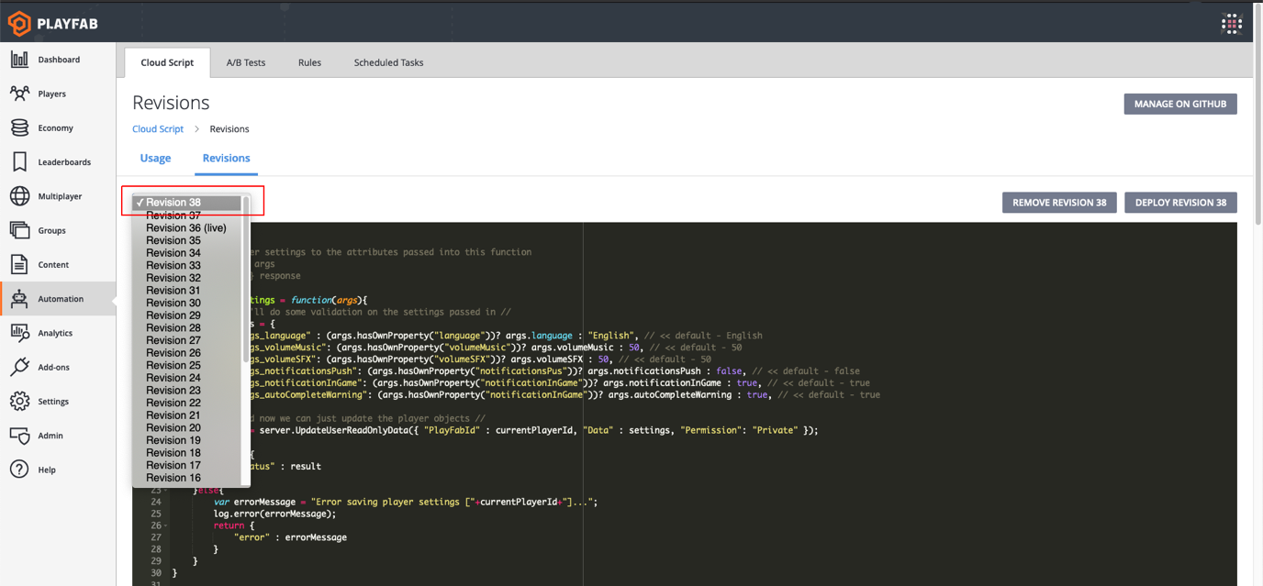This screenshot has width=1263, height=586.
Task: Open the Scheduled Tasks tab
Action: tap(388, 62)
